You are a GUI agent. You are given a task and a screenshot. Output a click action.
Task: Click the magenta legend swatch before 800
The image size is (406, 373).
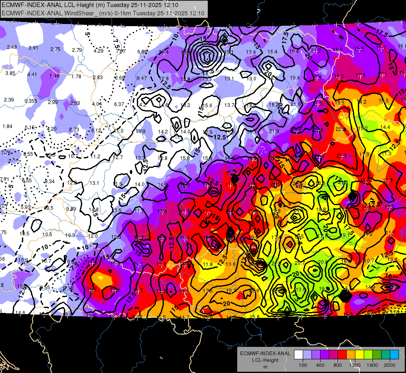click(333, 355)
